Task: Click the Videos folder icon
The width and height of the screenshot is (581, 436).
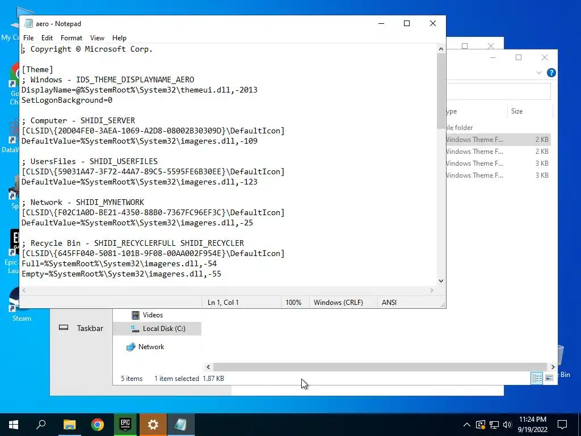Action: pos(136,315)
